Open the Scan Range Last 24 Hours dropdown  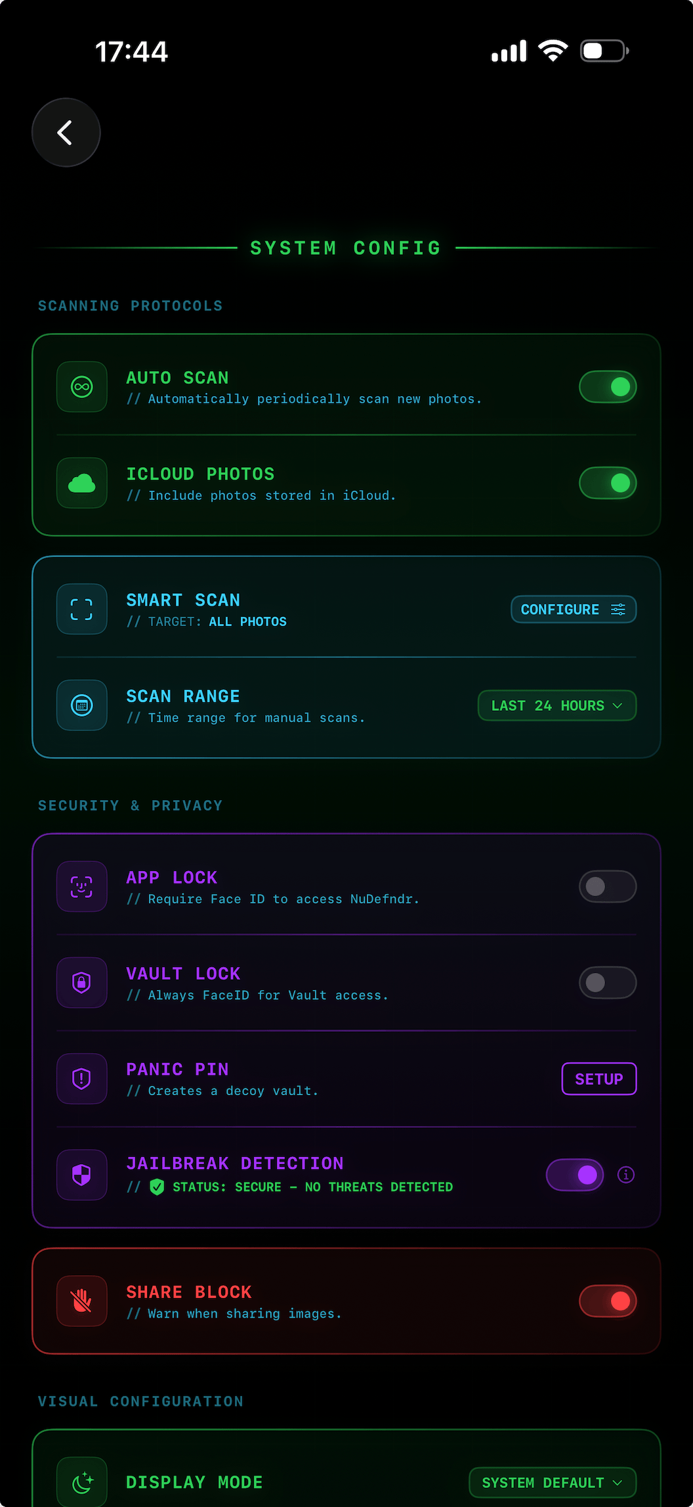[556, 705]
